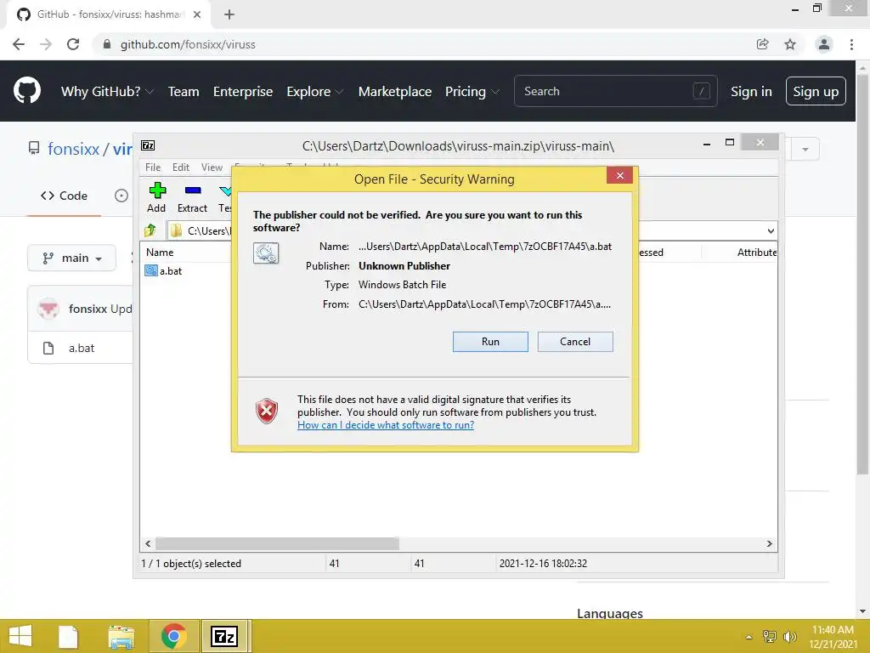Close the GitHub fonsixx/viruss tab

197,14
